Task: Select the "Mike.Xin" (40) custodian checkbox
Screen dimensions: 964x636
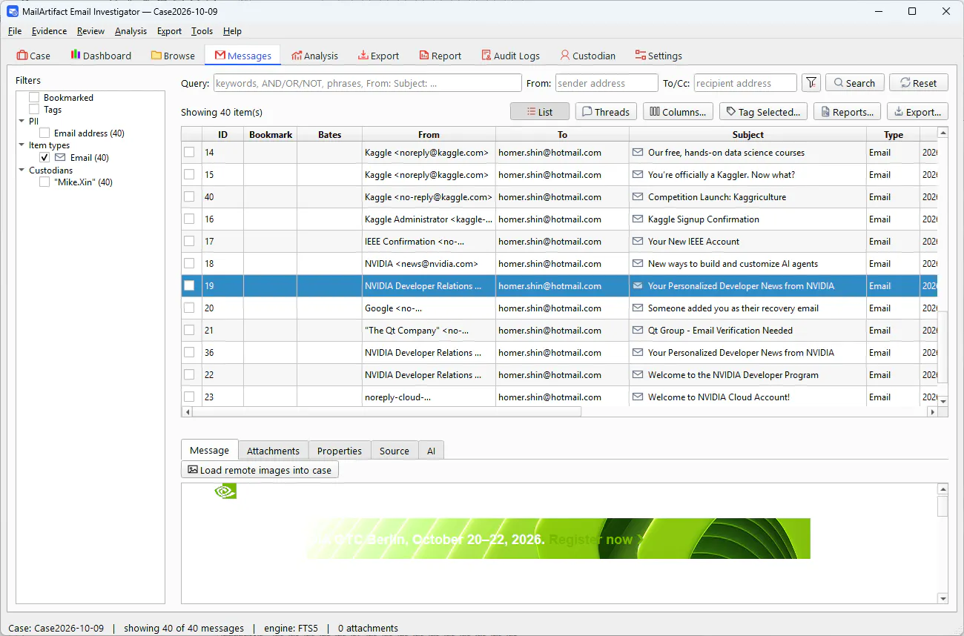Action: tap(44, 182)
